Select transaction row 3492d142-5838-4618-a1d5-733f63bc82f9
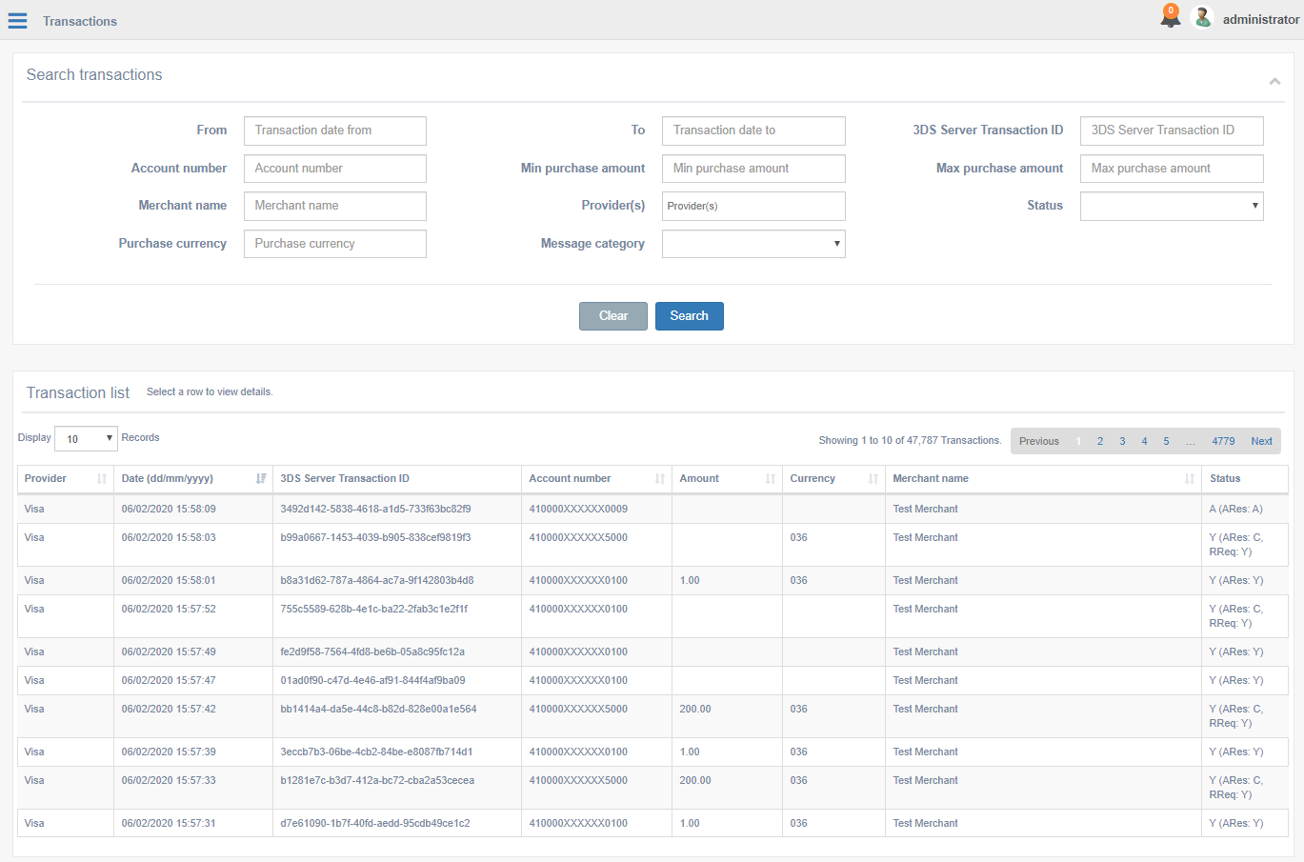The image size is (1304, 862). point(375,509)
